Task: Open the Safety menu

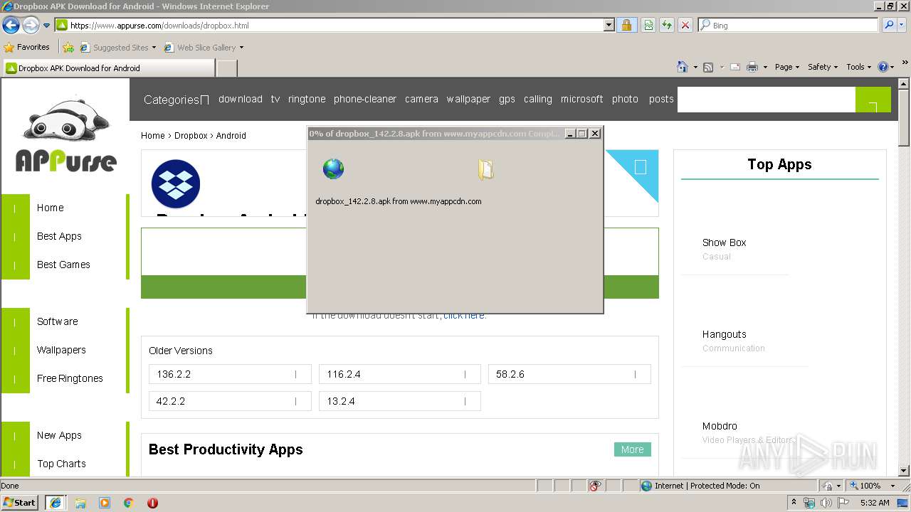Action: [x=823, y=67]
